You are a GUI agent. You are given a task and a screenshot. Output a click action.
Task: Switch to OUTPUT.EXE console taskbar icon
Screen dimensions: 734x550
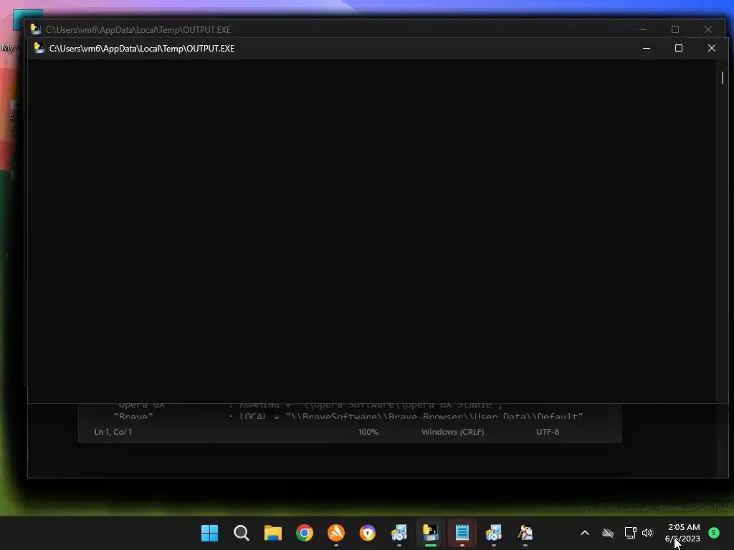click(x=431, y=533)
